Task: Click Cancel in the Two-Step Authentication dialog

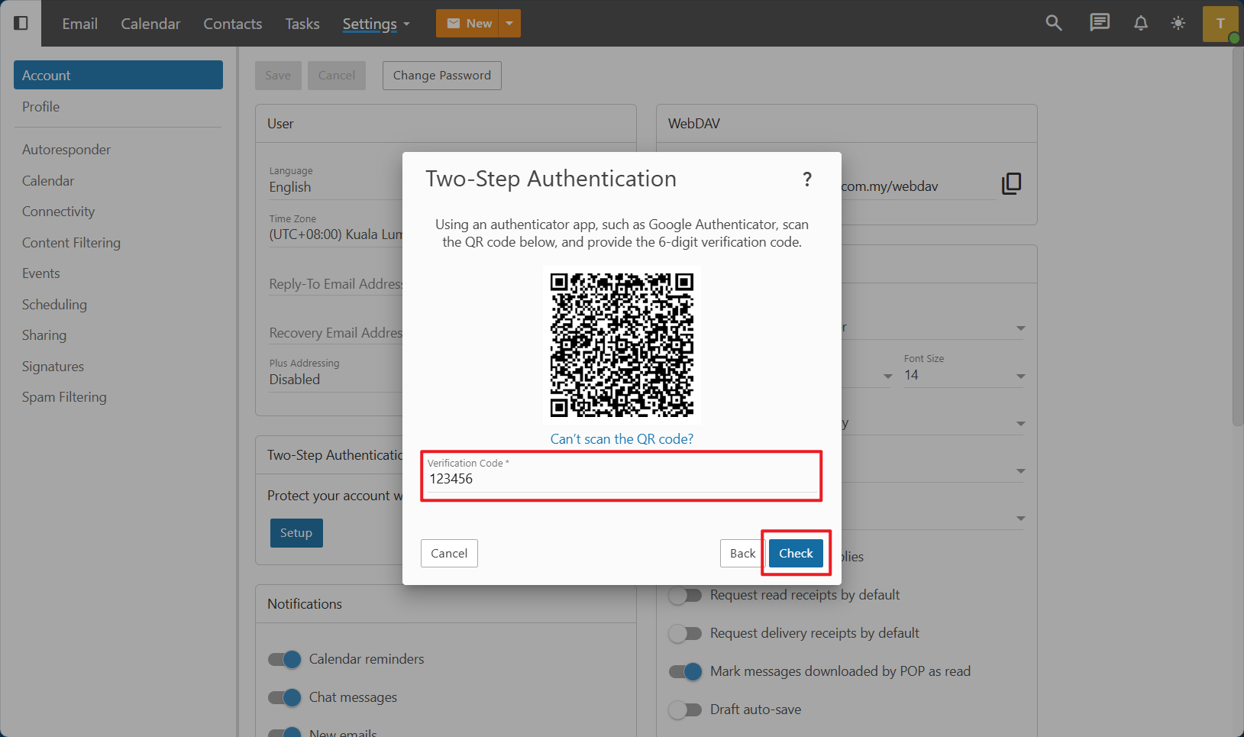Action: point(449,554)
